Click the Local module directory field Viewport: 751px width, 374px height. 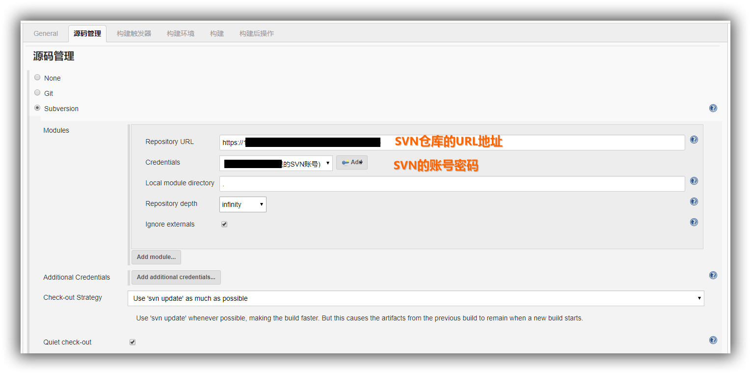pyautogui.click(x=452, y=184)
